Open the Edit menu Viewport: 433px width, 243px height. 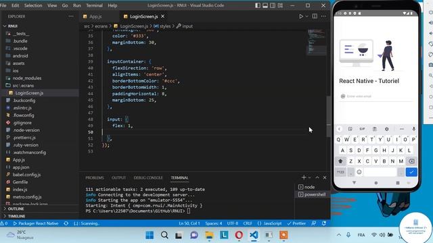click(15, 5)
